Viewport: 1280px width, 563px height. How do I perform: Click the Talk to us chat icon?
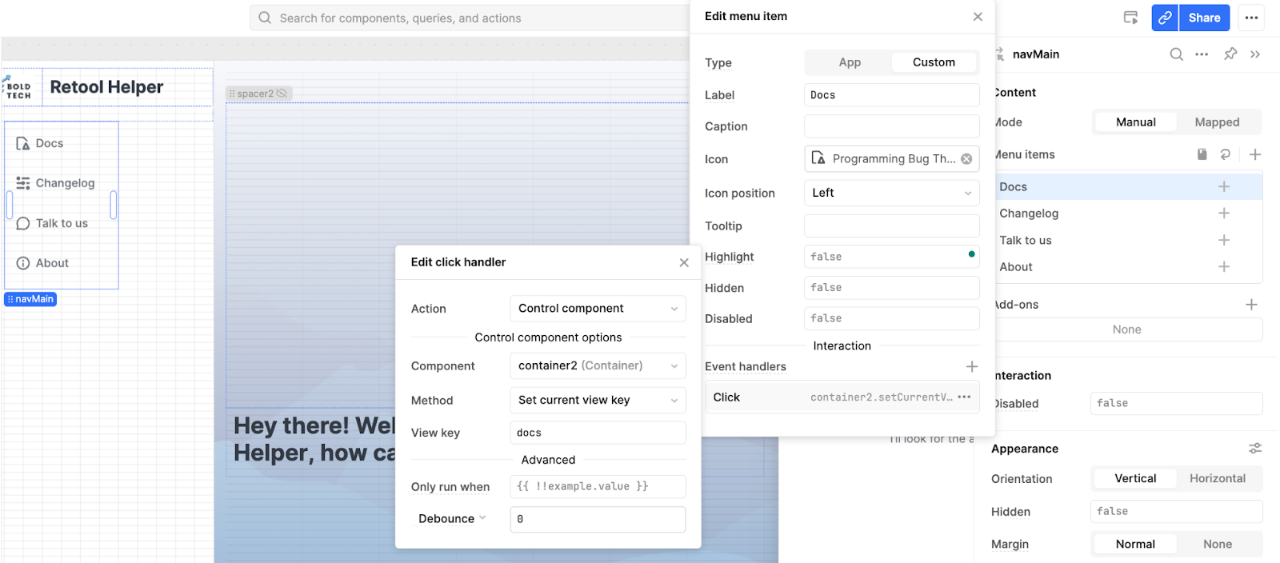[x=23, y=224]
